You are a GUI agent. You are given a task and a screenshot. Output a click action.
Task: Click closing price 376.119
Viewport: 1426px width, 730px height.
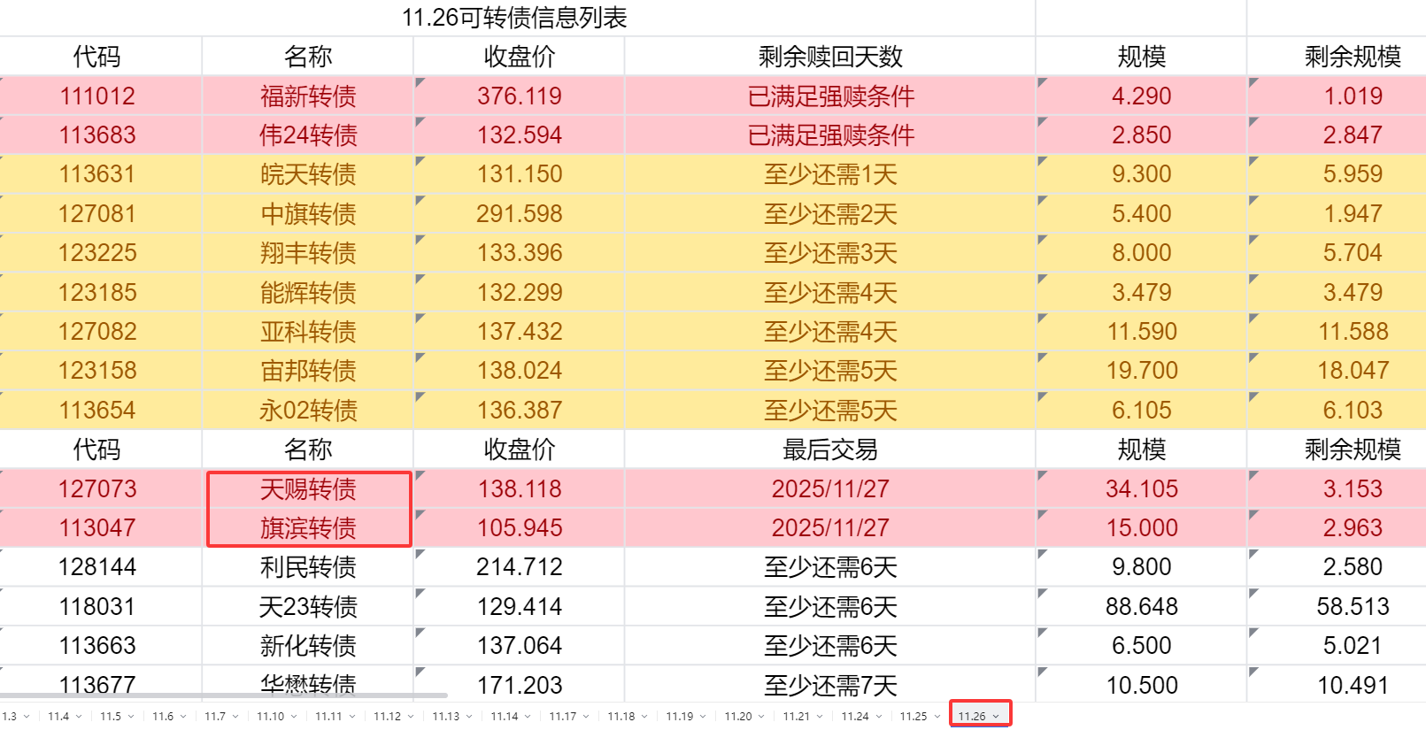coord(520,96)
